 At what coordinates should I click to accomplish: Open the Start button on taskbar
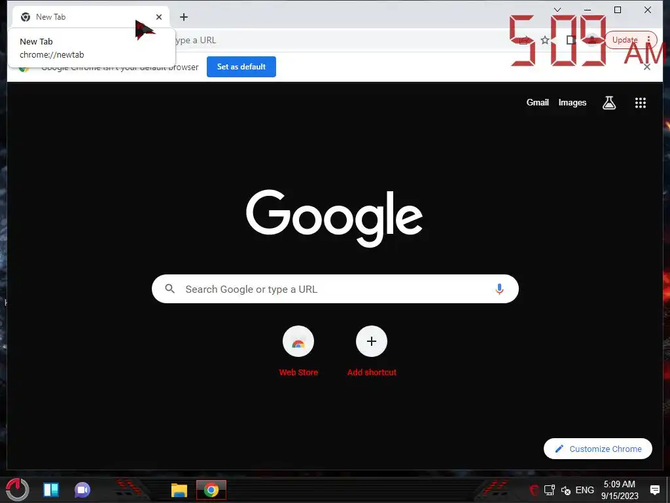tap(17, 490)
